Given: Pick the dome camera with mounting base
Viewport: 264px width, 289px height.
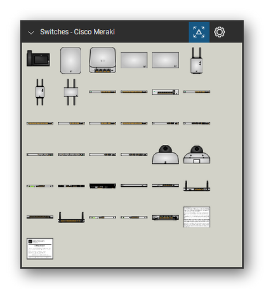Looking at the screenshot, I should tap(197, 154).
